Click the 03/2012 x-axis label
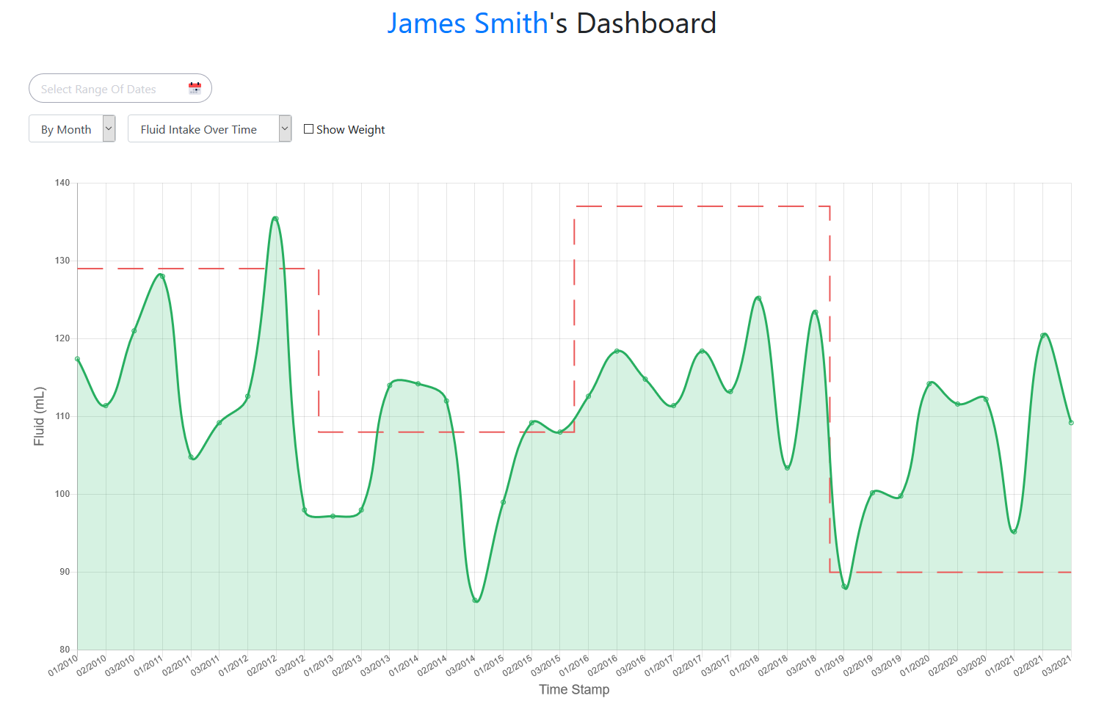Image resolution: width=1107 pixels, height=712 pixels. pyautogui.click(x=290, y=666)
